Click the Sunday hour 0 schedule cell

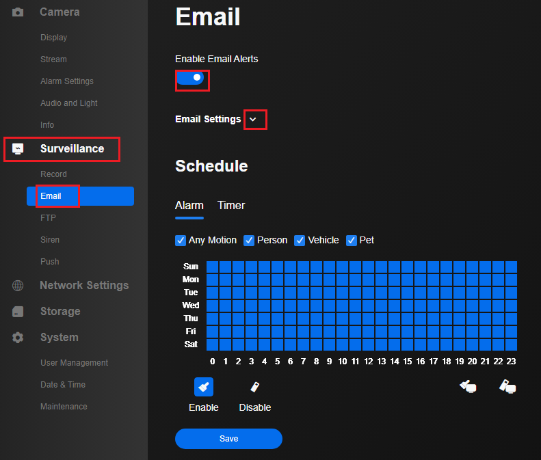212,267
